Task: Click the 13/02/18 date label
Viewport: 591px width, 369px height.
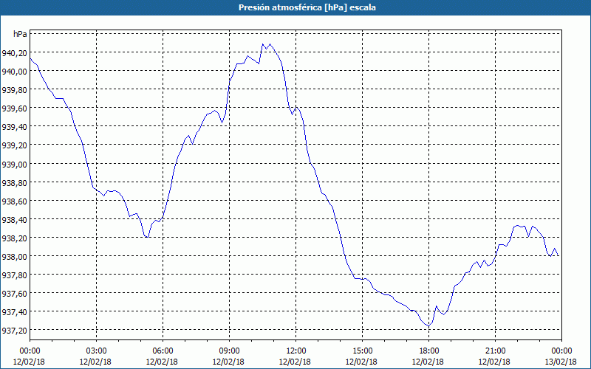Action: [x=561, y=362]
